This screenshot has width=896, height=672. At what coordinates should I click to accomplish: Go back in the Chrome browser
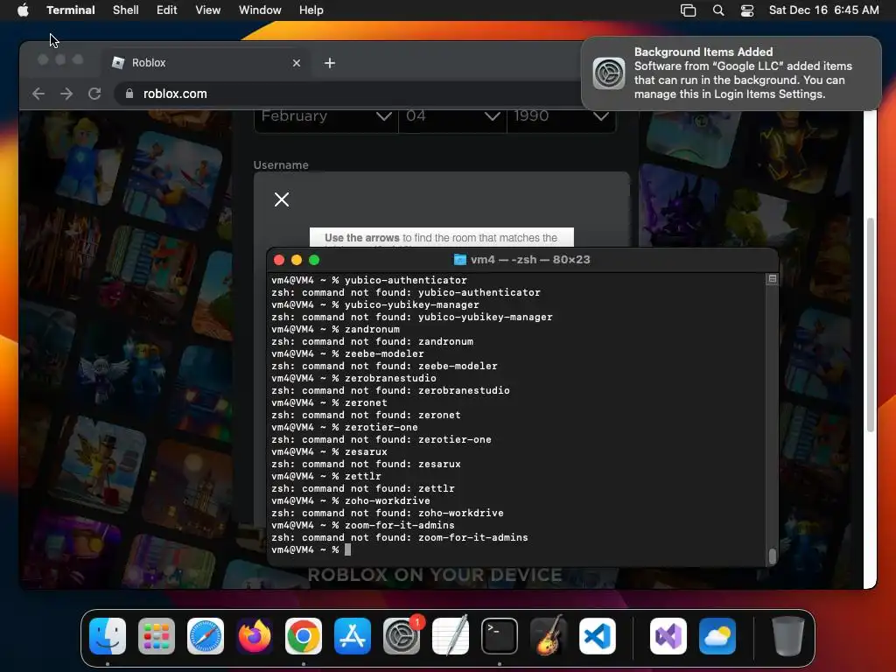(x=38, y=94)
